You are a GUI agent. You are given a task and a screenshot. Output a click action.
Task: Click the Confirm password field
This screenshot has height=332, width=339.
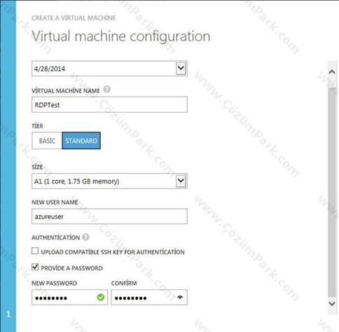(x=149, y=297)
